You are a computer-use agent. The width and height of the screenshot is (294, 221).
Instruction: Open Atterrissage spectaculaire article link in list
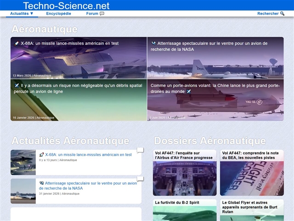click(88, 186)
